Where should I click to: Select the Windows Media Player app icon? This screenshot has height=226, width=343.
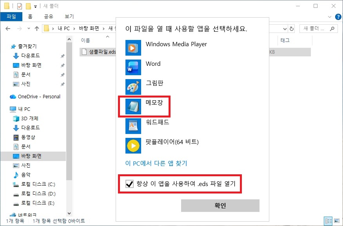pos(133,48)
